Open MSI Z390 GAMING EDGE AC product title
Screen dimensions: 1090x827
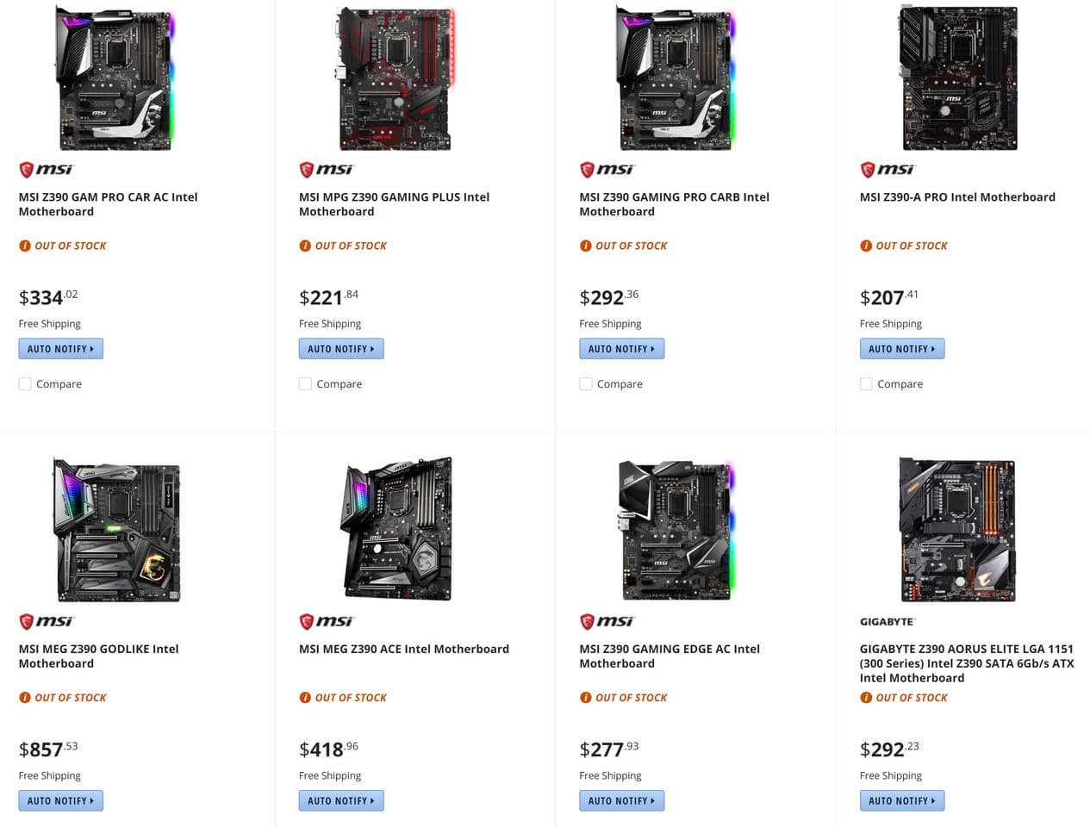pyautogui.click(x=669, y=656)
